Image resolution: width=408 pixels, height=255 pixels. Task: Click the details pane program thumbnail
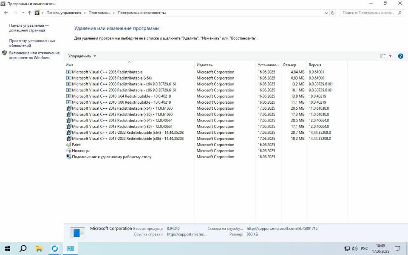click(x=77, y=232)
